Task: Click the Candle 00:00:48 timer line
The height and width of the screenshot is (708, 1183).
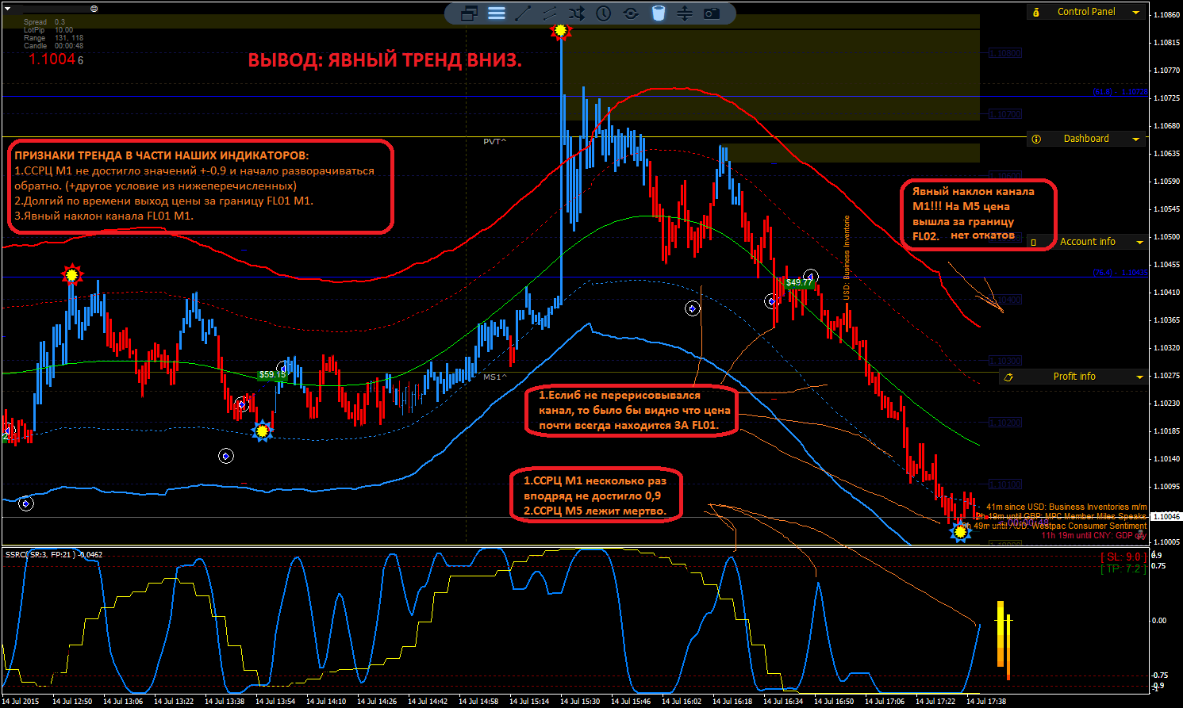Action: [x=53, y=46]
